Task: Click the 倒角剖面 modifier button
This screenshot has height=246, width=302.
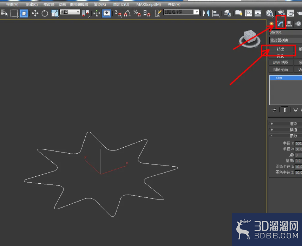Action: pos(281,70)
